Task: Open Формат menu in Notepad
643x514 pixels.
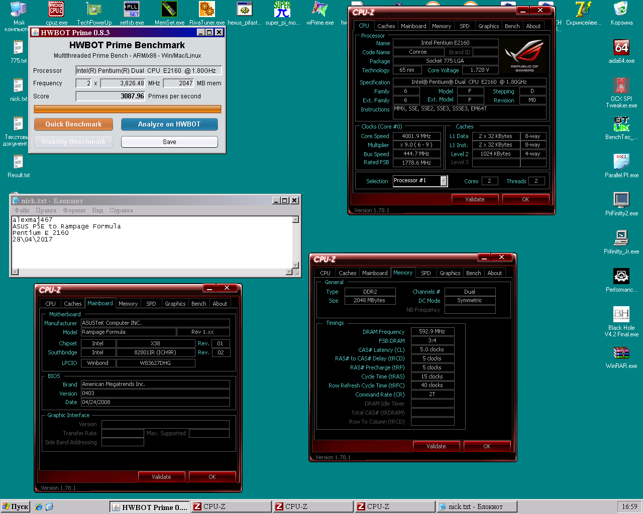Action: click(74, 210)
